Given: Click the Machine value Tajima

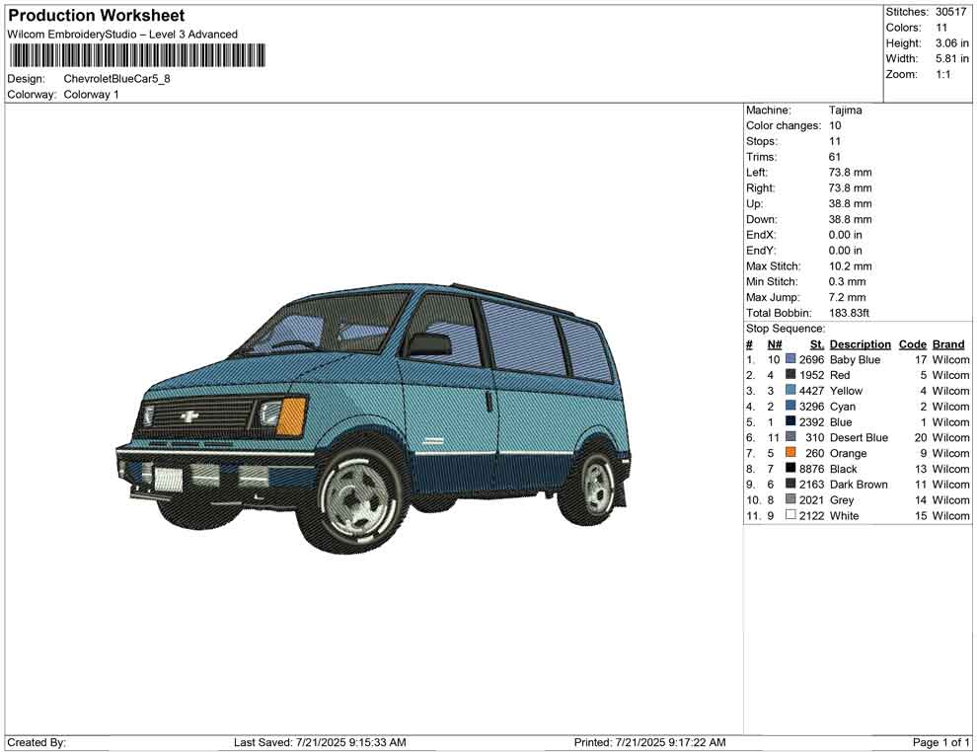Looking at the screenshot, I should [x=845, y=111].
